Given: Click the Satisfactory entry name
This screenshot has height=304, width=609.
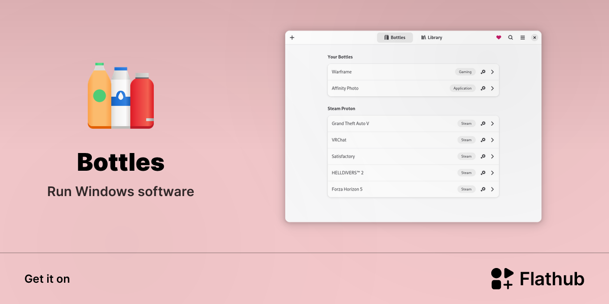Looking at the screenshot, I should coord(344,157).
